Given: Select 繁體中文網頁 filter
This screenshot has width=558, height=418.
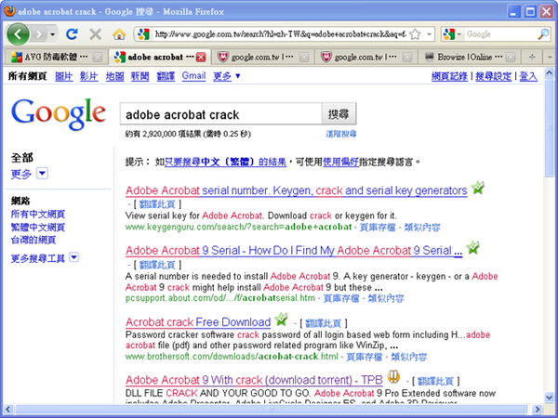Looking at the screenshot, I should pyautogui.click(x=38, y=227).
